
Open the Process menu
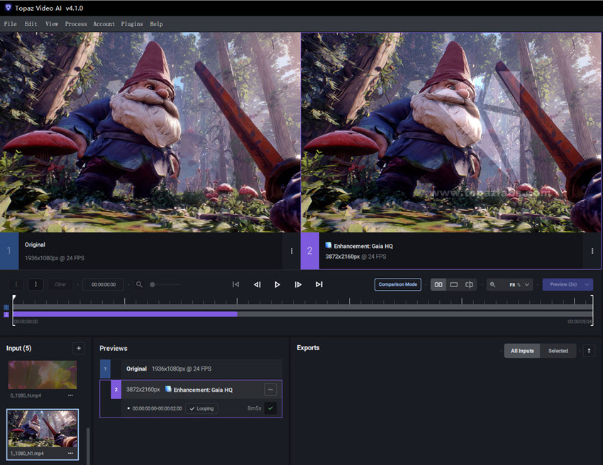76,24
